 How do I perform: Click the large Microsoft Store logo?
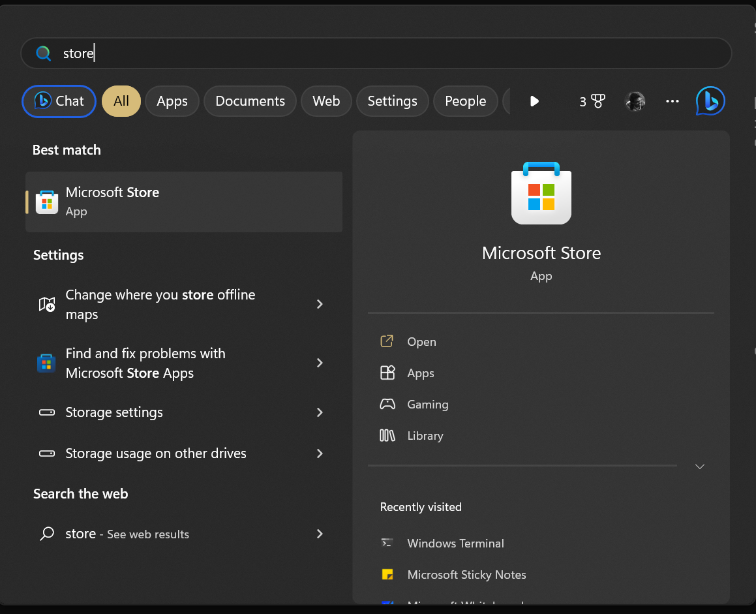(541, 194)
